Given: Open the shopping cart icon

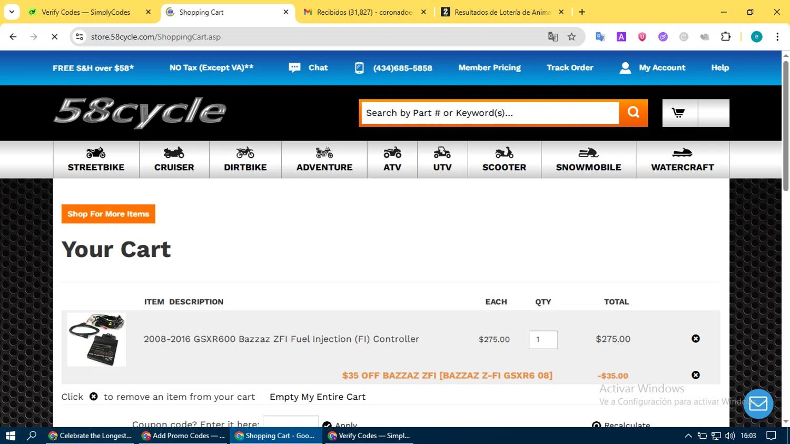Looking at the screenshot, I should pyautogui.click(x=679, y=113).
